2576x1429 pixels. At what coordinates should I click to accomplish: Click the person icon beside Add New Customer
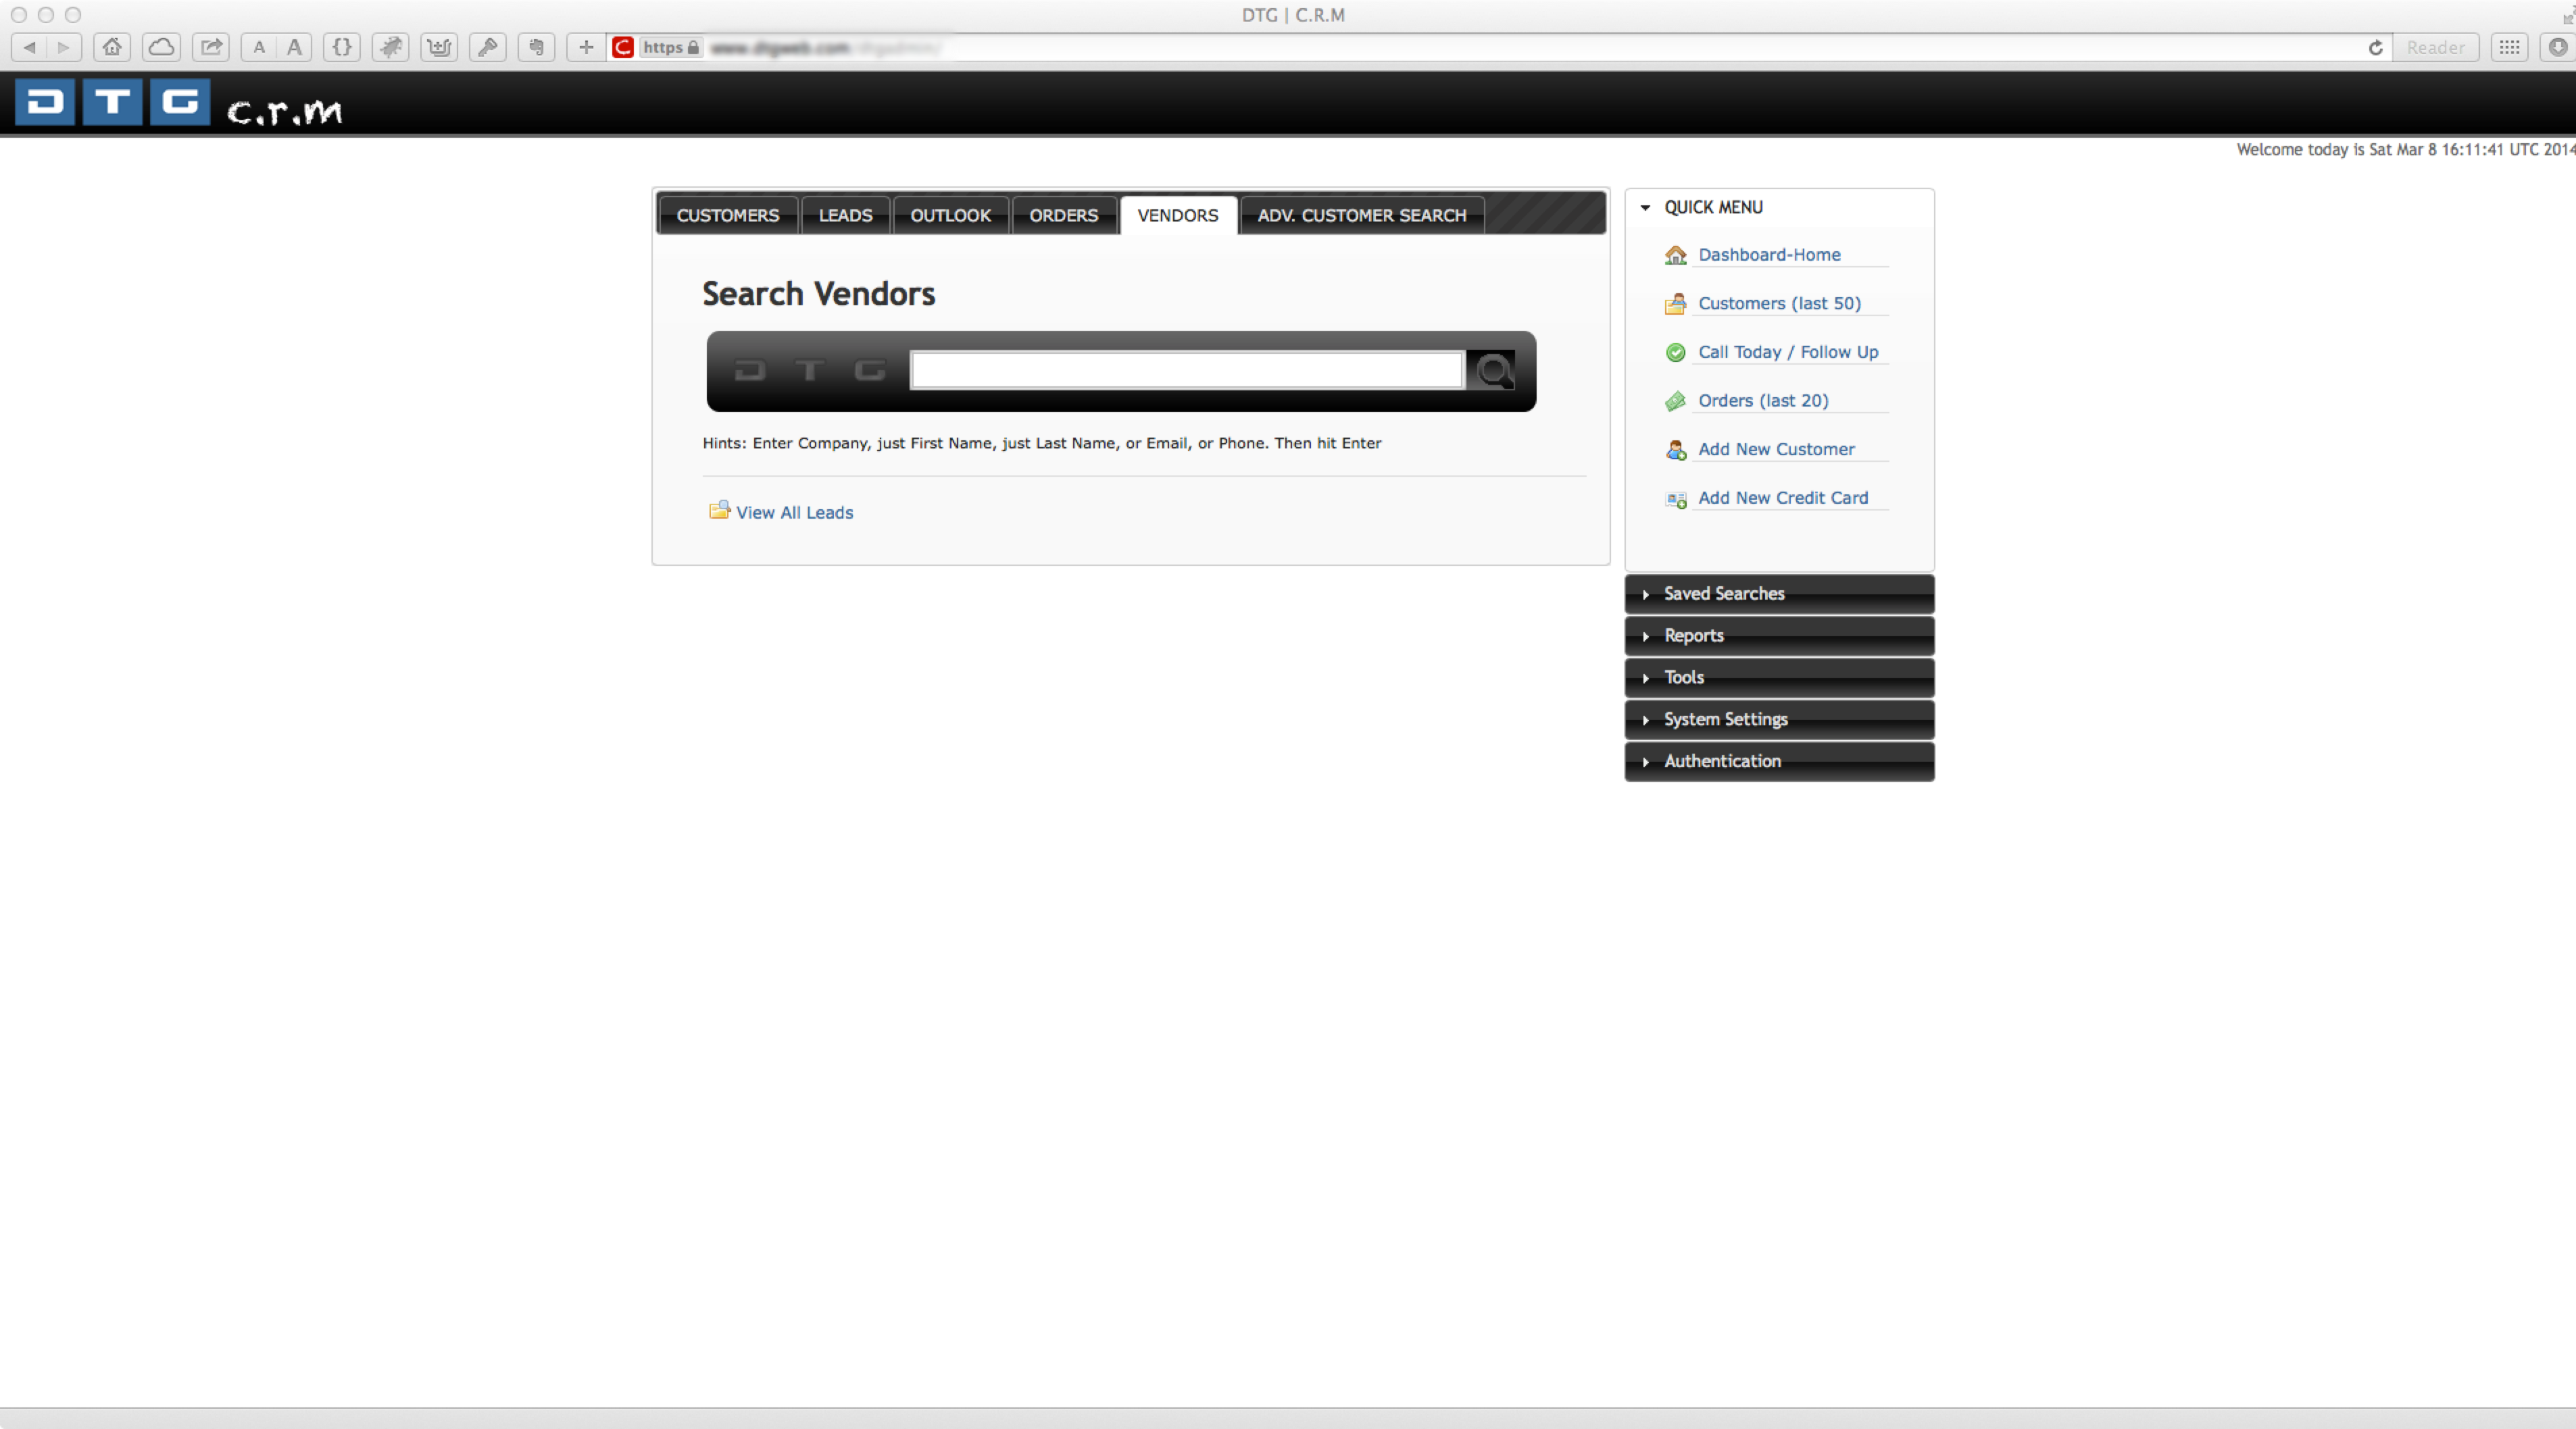coord(1676,450)
